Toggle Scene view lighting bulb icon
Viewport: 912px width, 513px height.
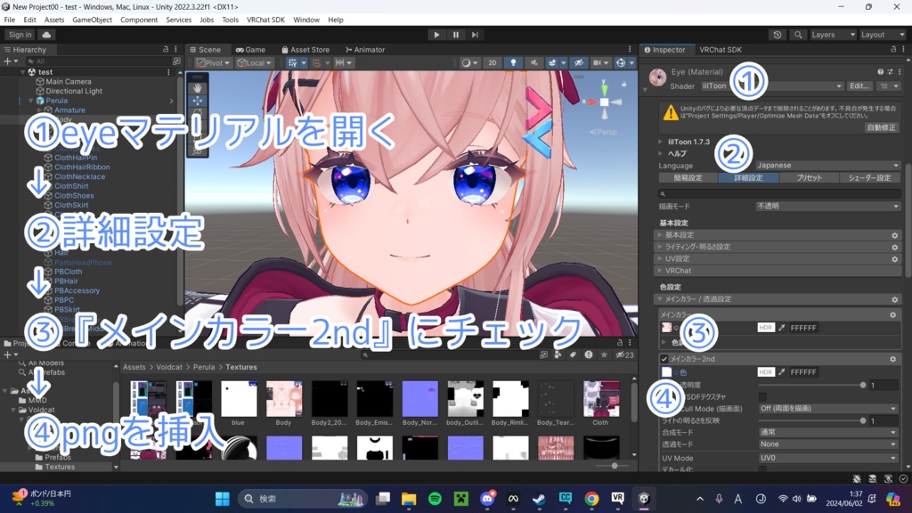coord(514,63)
